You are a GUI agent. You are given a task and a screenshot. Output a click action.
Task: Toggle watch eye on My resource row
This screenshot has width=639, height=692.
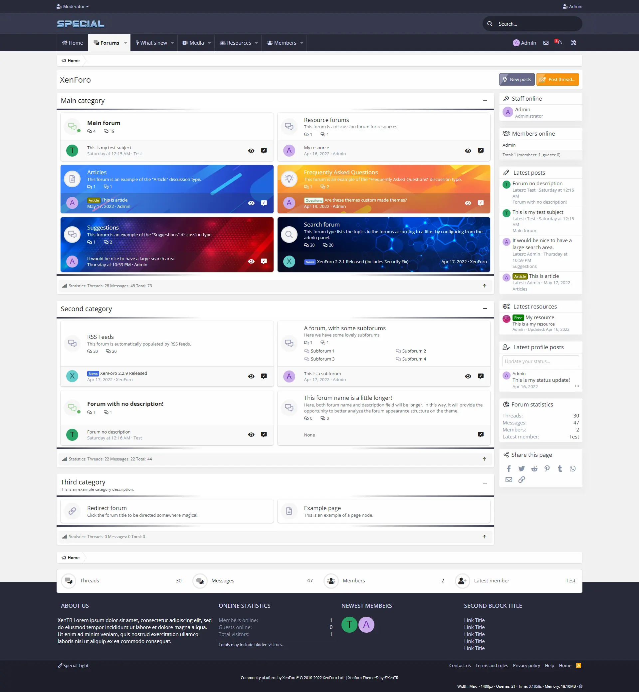tap(468, 151)
